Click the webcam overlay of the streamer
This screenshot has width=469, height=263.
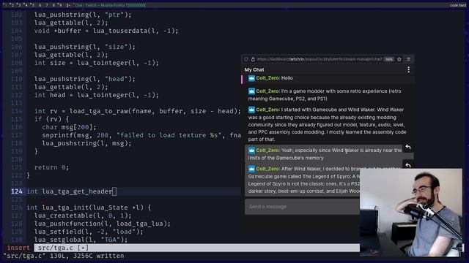point(410,213)
